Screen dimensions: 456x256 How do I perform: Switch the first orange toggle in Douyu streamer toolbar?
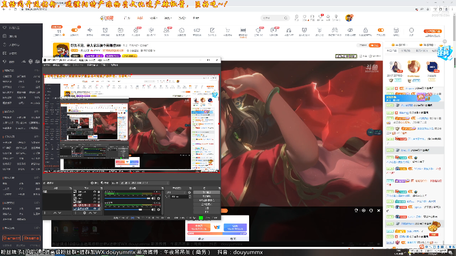[x=74, y=30]
